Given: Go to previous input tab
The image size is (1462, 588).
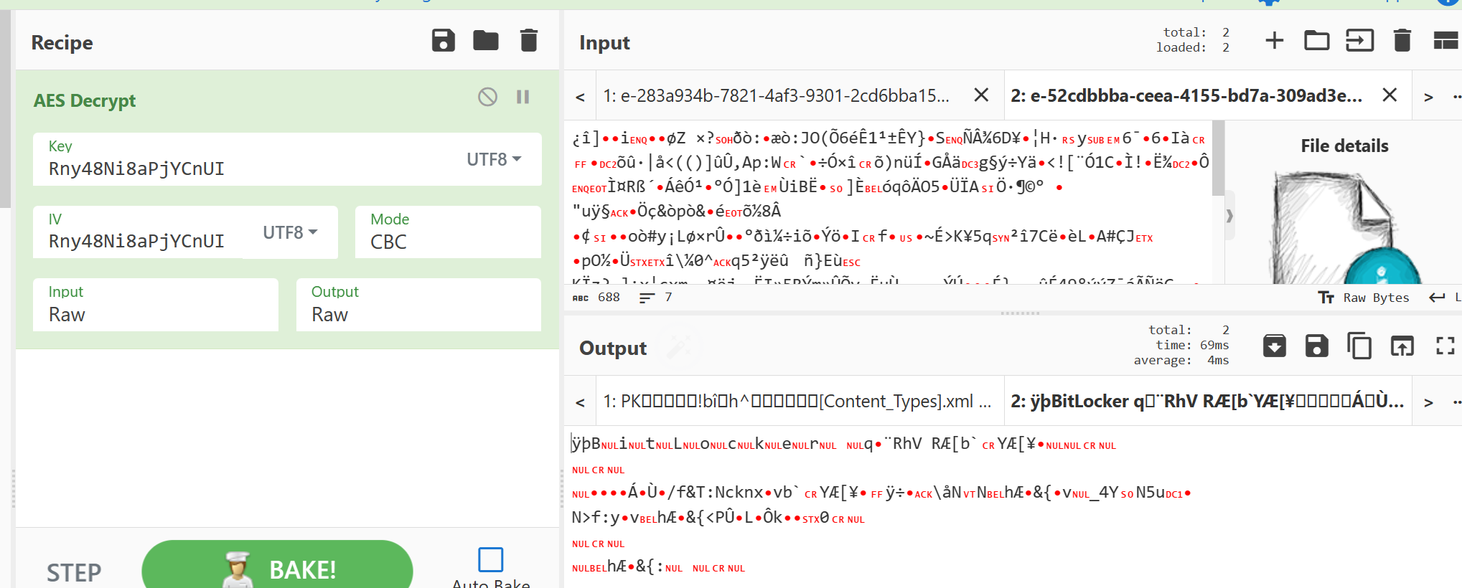Looking at the screenshot, I should 580,97.
